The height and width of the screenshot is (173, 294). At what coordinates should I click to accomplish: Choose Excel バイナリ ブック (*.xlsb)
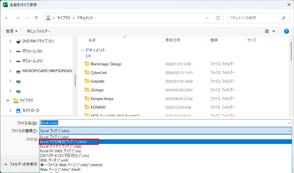click(166, 146)
